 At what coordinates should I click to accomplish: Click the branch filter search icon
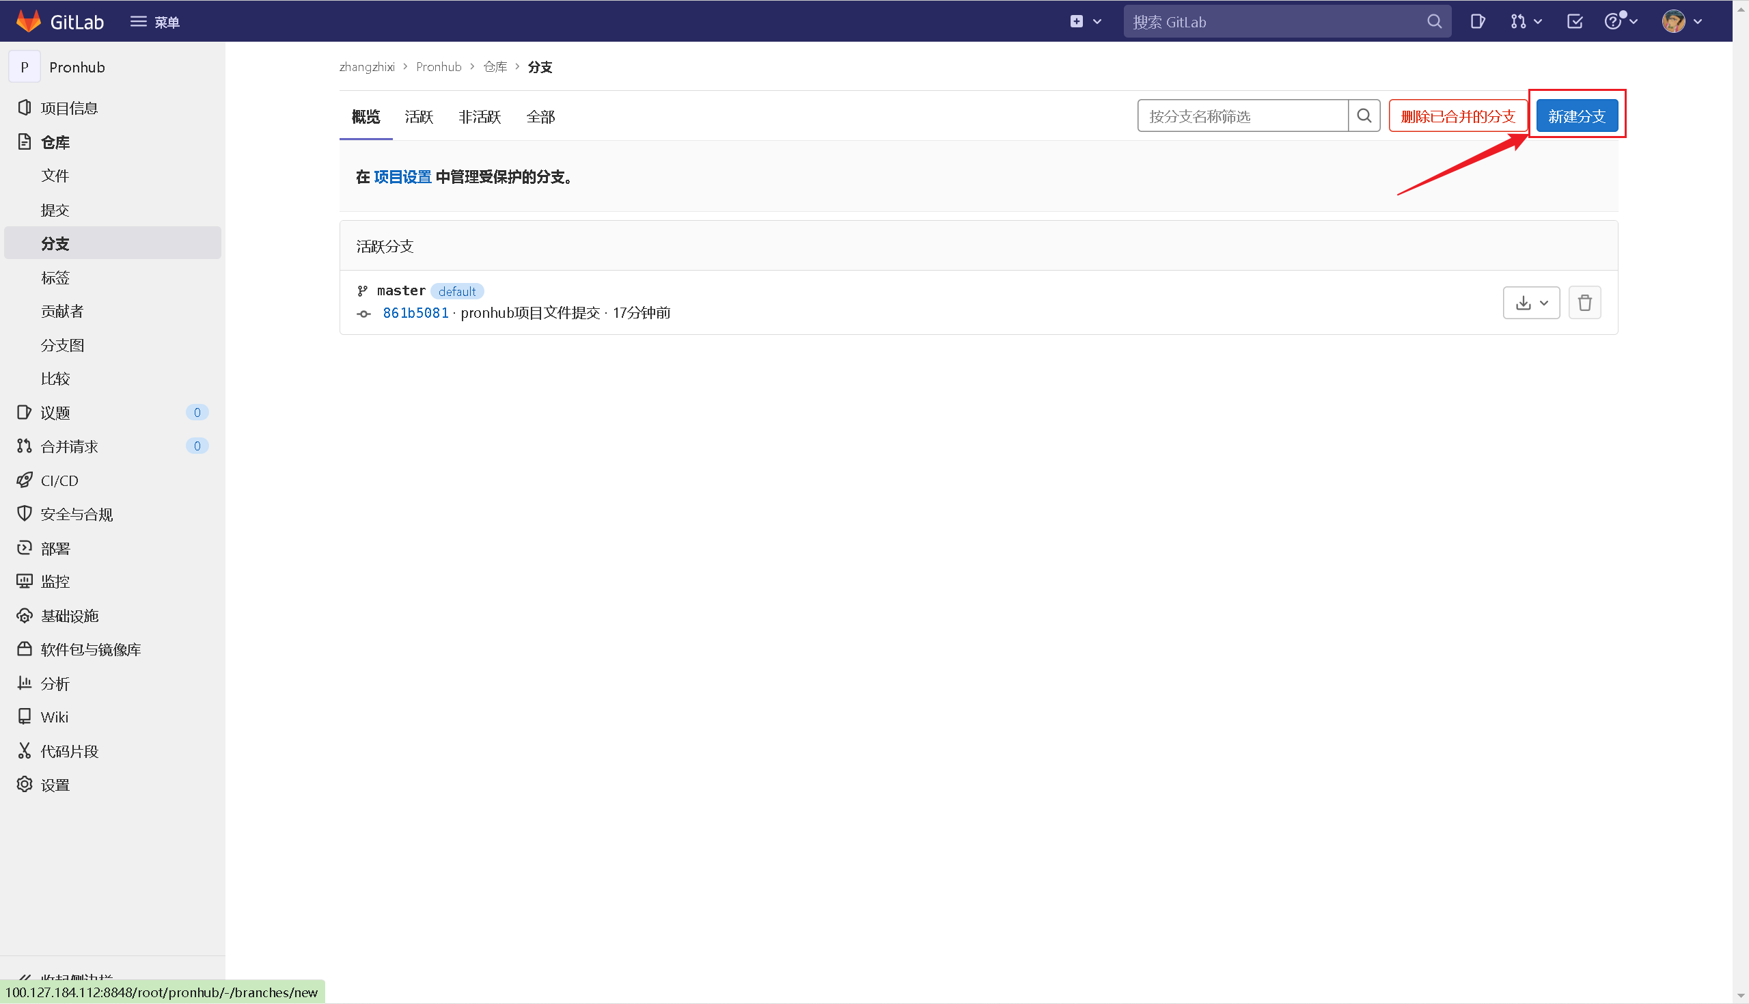tap(1364, 116)
